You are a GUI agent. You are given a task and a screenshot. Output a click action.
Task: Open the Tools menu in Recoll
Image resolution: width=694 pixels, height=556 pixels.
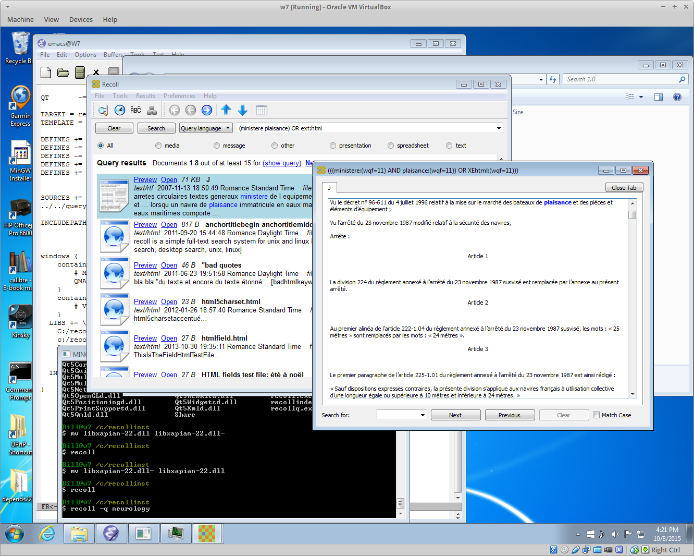pyautogui.click(x=120, y=96)
